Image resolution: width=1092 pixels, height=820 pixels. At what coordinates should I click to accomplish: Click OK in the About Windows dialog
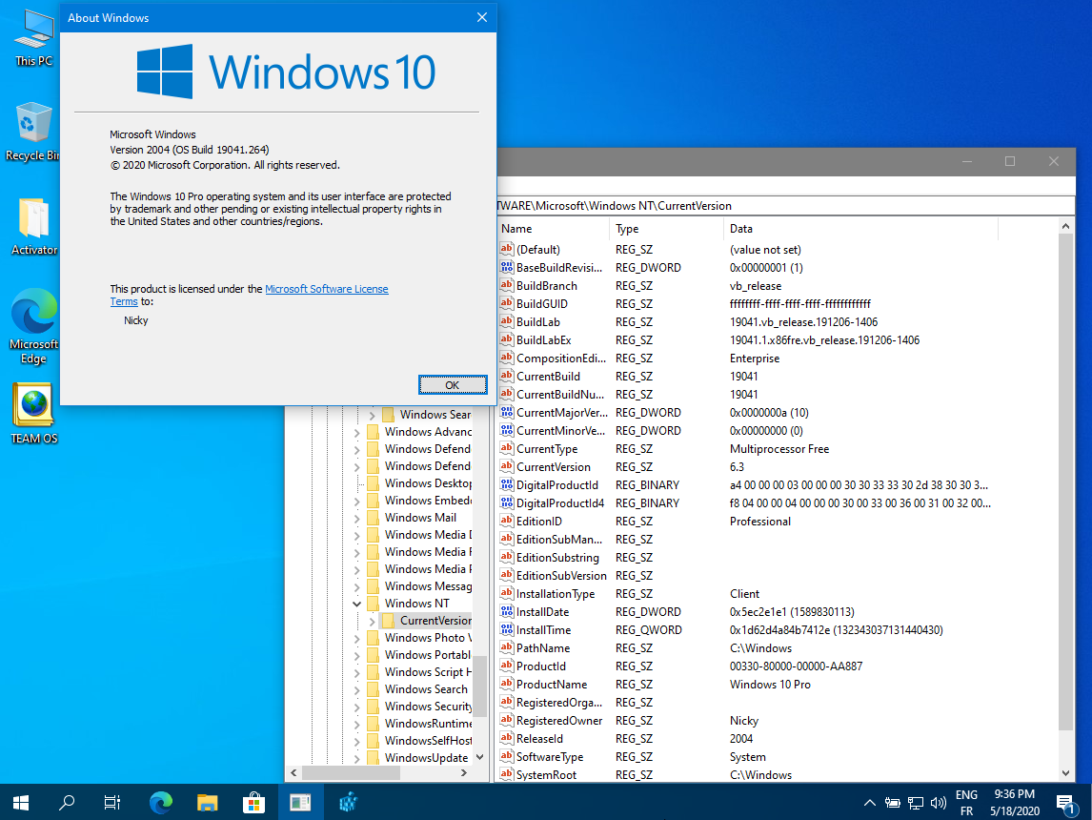452,384
